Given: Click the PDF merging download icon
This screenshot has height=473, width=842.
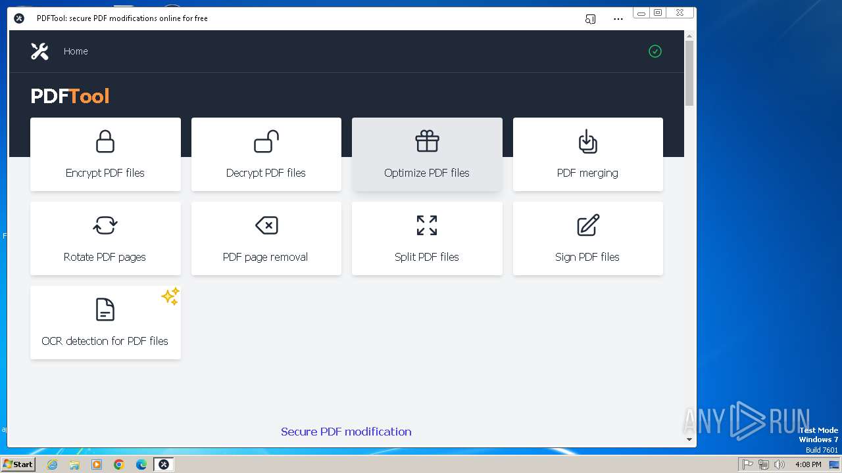Looking at the screenshot, I should (587, 141).
